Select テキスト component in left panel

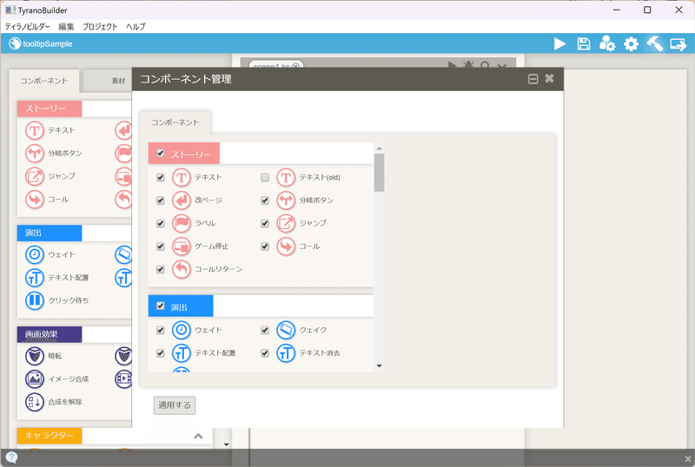[x=50, y=130]
